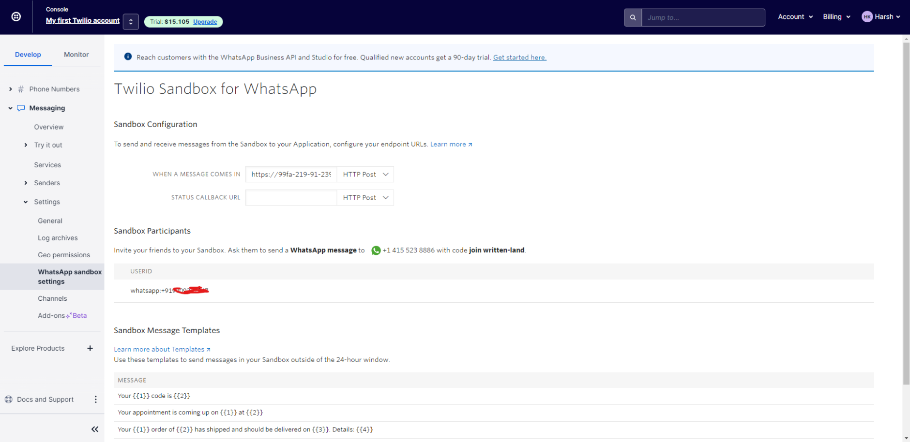Collapse the Messaging section chevron
This screenshot has height=442, width=910.
click(x=10, y=108)
